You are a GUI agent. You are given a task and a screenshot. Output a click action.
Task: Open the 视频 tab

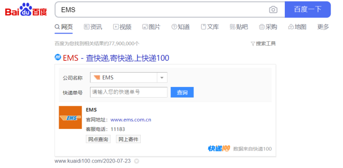pyautogui.click(x=122, y=27)
